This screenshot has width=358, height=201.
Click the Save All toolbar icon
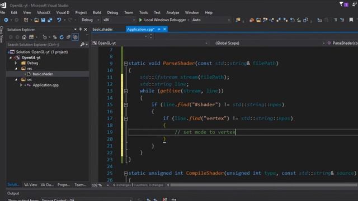(x=50, y=20)
